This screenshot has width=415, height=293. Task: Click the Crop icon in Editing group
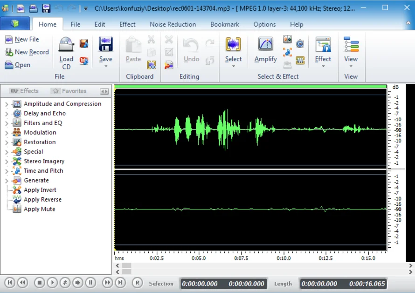click(169, 52)
